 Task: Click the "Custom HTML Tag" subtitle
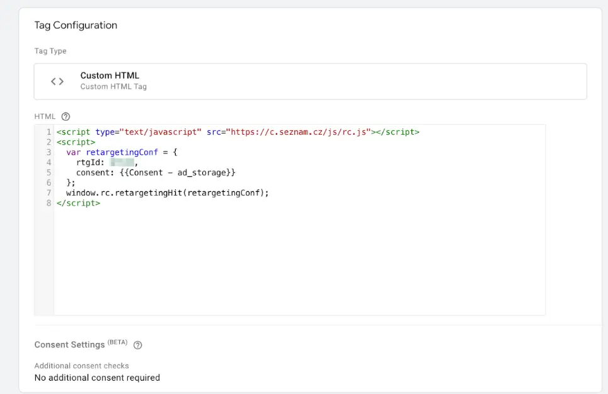point(113,87)
